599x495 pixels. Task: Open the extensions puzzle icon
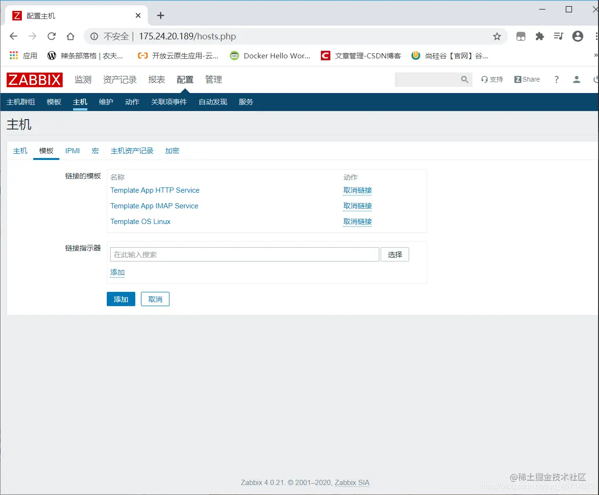540,36
